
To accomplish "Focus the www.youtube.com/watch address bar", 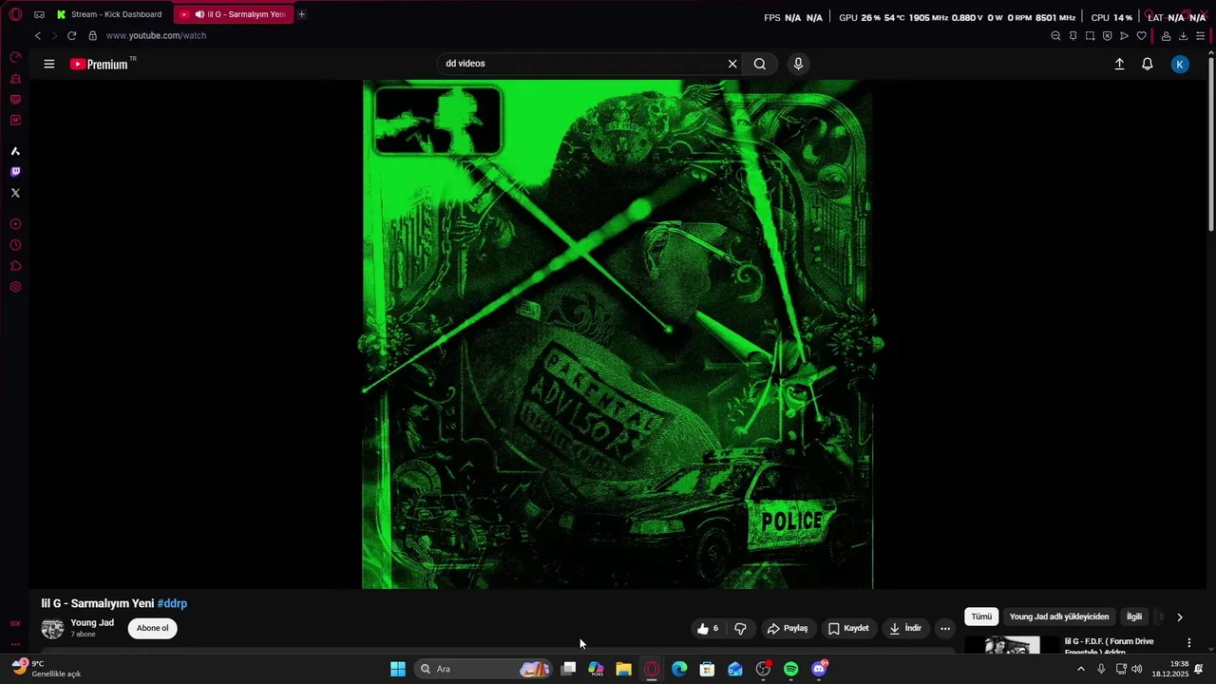I will pos(156,35).
